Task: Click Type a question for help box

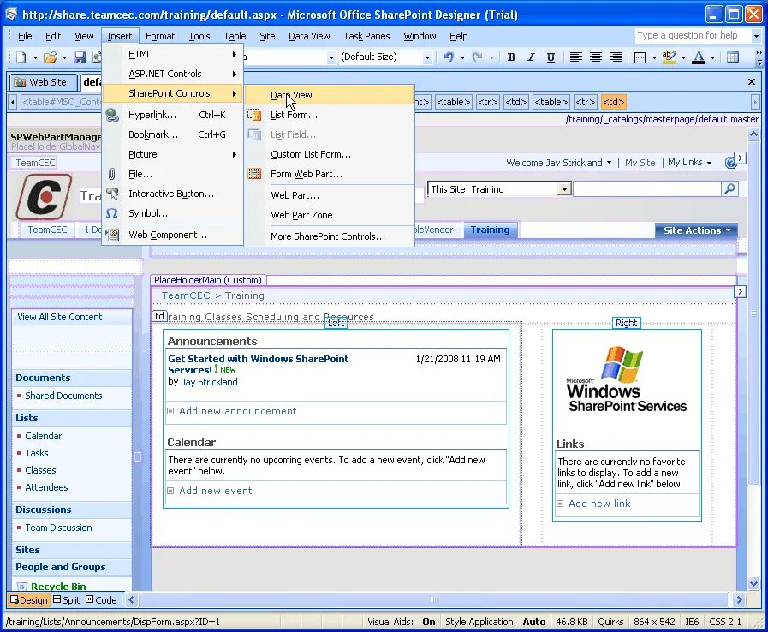Action: point(692,35)
